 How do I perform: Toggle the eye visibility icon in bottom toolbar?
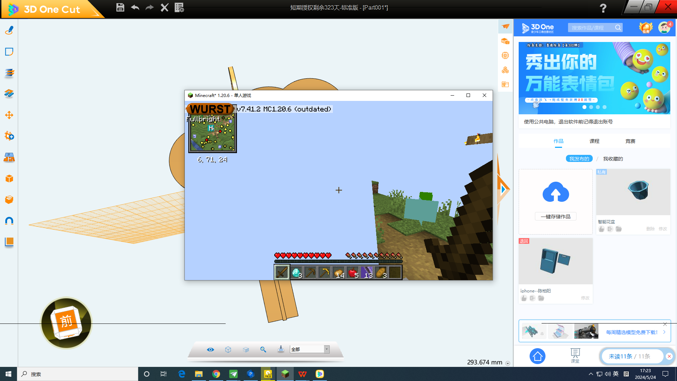click(211, 349)
